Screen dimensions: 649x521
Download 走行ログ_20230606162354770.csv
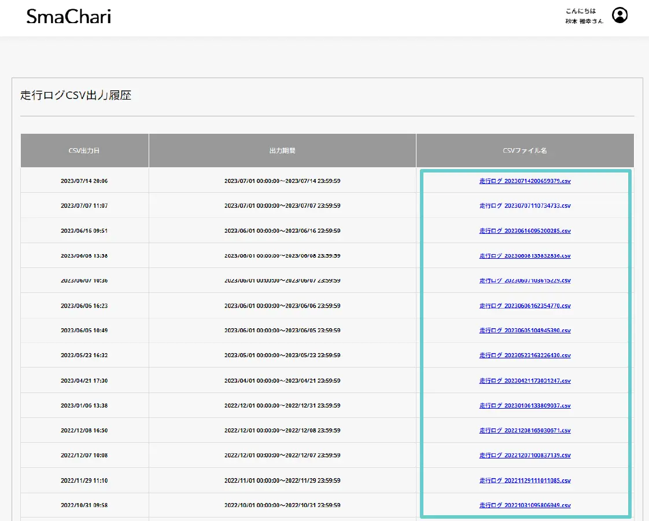tap(525, 306)
